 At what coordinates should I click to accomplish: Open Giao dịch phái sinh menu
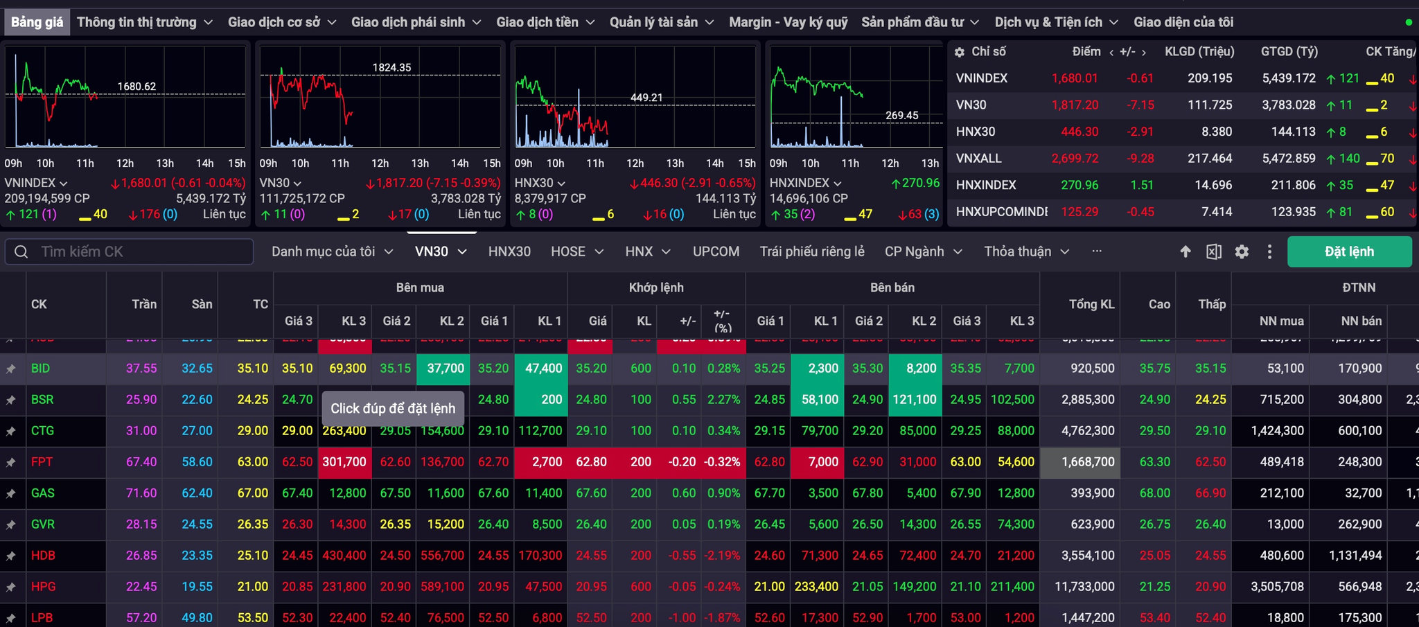(416, 22)
